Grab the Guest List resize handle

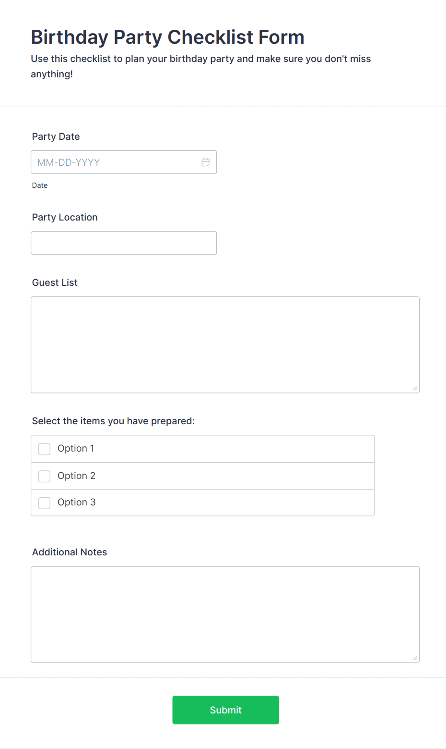[x=414, y=388]
